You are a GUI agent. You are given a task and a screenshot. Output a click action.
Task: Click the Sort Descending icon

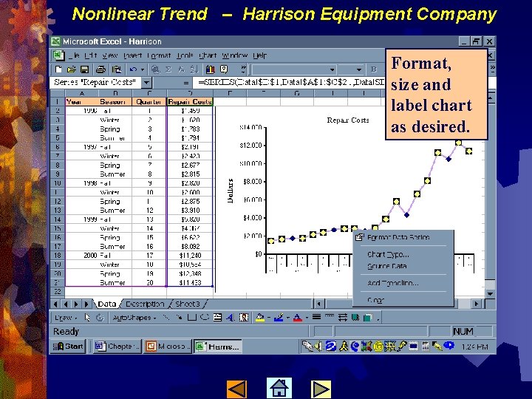(x=194, y=69)
